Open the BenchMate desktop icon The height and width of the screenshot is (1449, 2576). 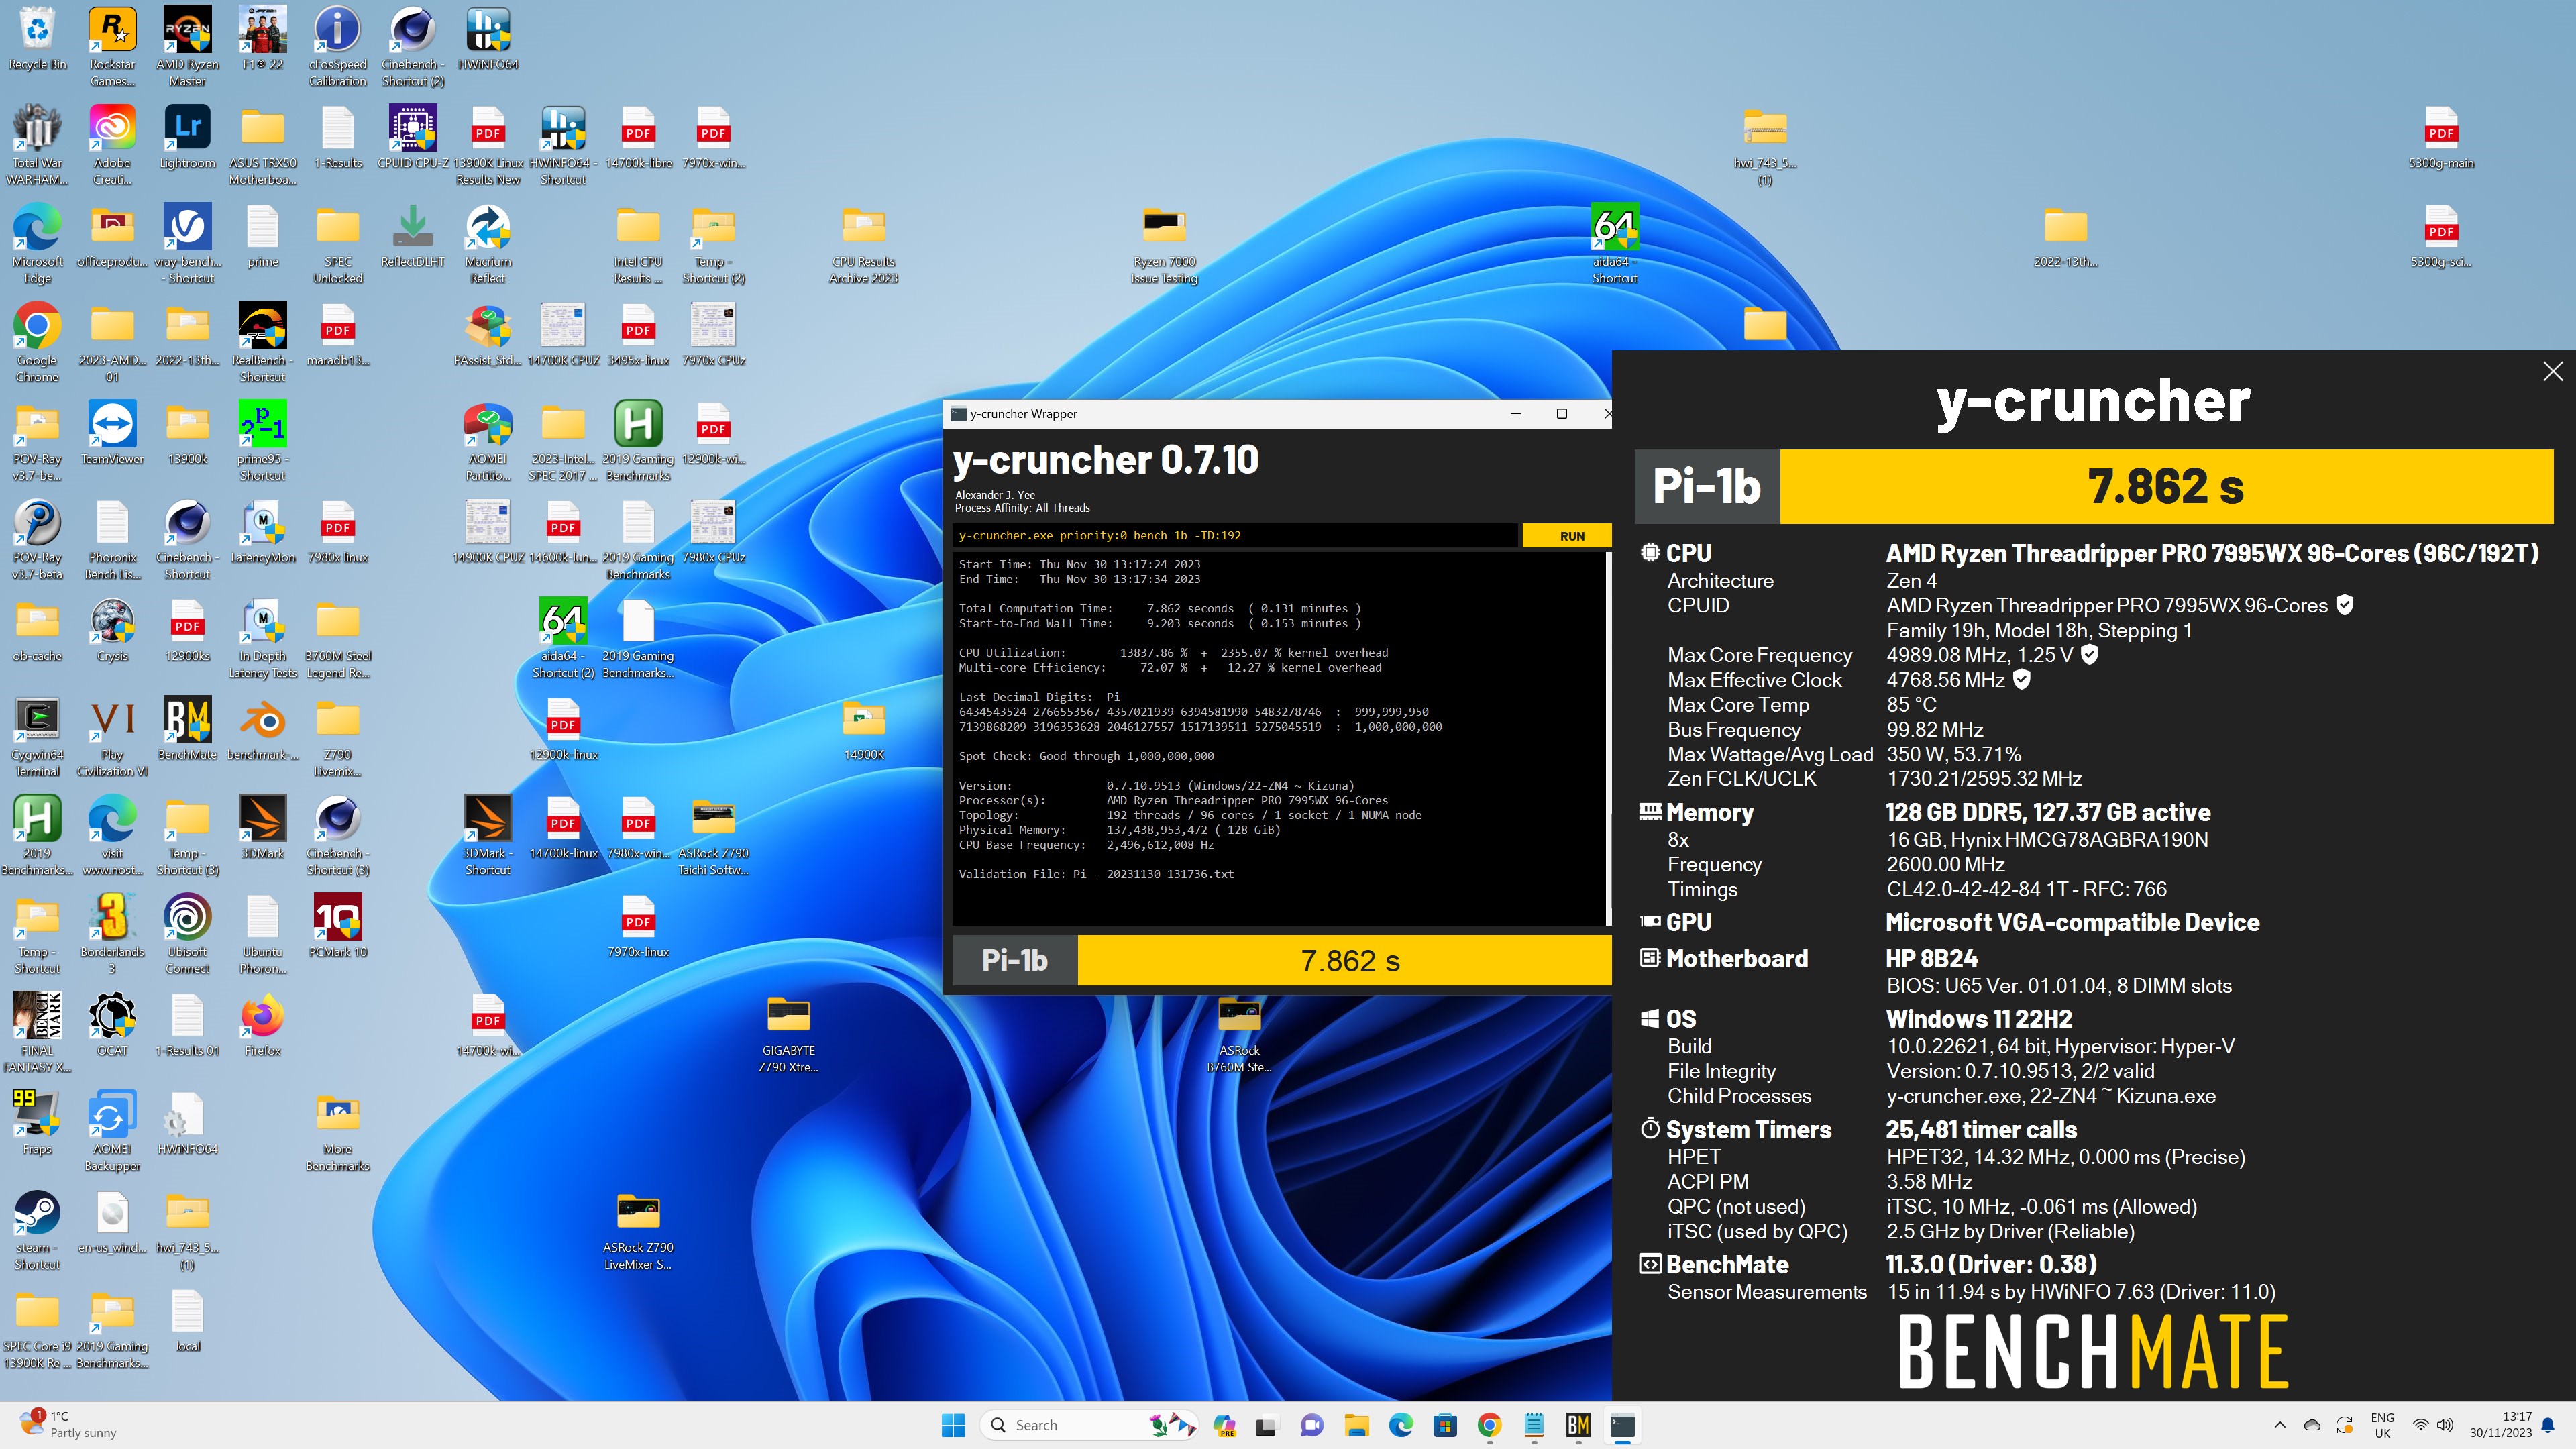188,729
